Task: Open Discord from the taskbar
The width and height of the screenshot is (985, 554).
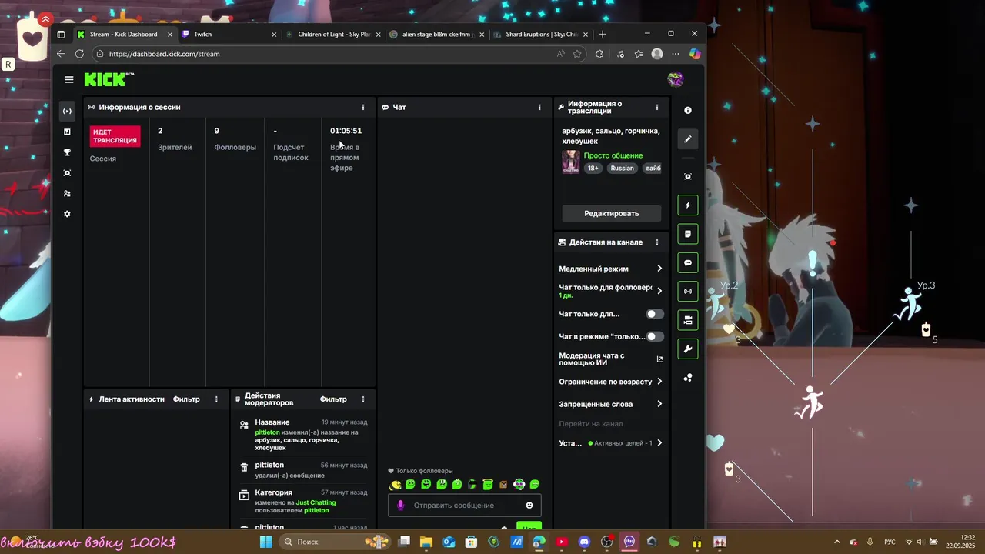Action: (x=584, y=542)
